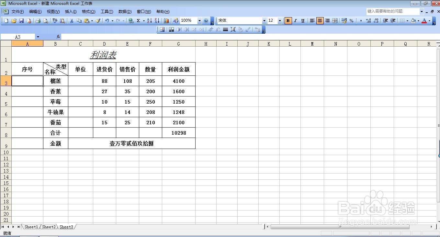Toggle bold formatting off

pyautogui.click(x=288, y=20)
